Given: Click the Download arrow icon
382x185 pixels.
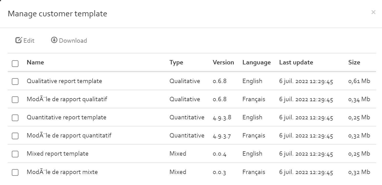Looking at the screenshot, I should coord(54,40).
